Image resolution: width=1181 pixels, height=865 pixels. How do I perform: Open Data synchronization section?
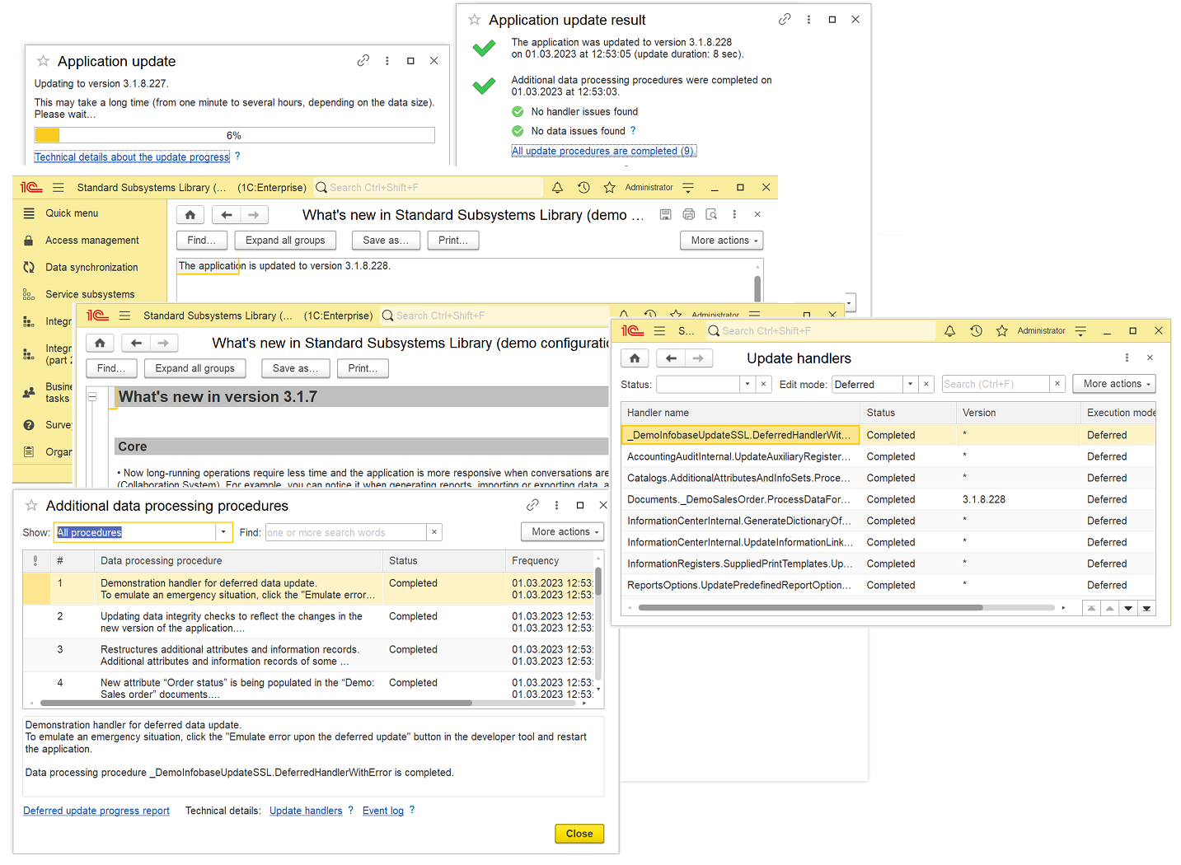[91, 268]
